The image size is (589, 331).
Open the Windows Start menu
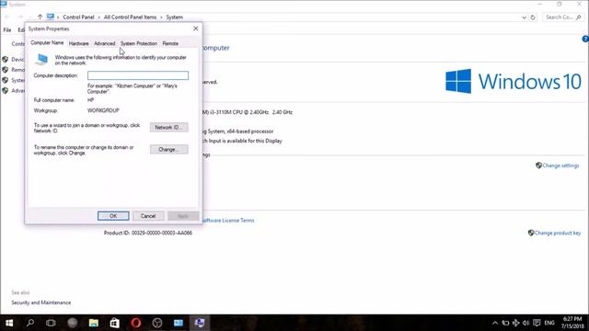pyautogui.click(x=9, y=323)
